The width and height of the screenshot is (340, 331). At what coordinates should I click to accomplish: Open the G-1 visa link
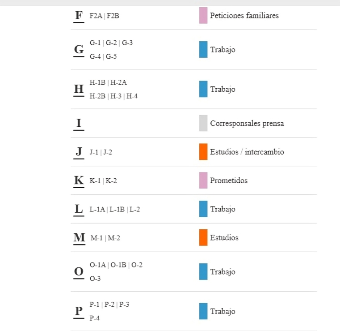(95, 43)
